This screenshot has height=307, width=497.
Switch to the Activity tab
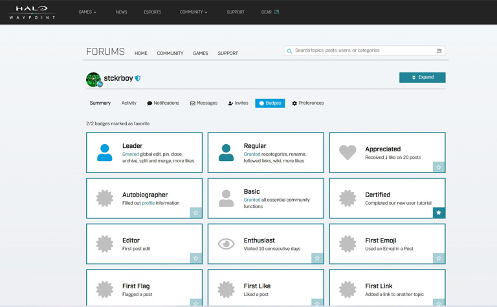129,103
